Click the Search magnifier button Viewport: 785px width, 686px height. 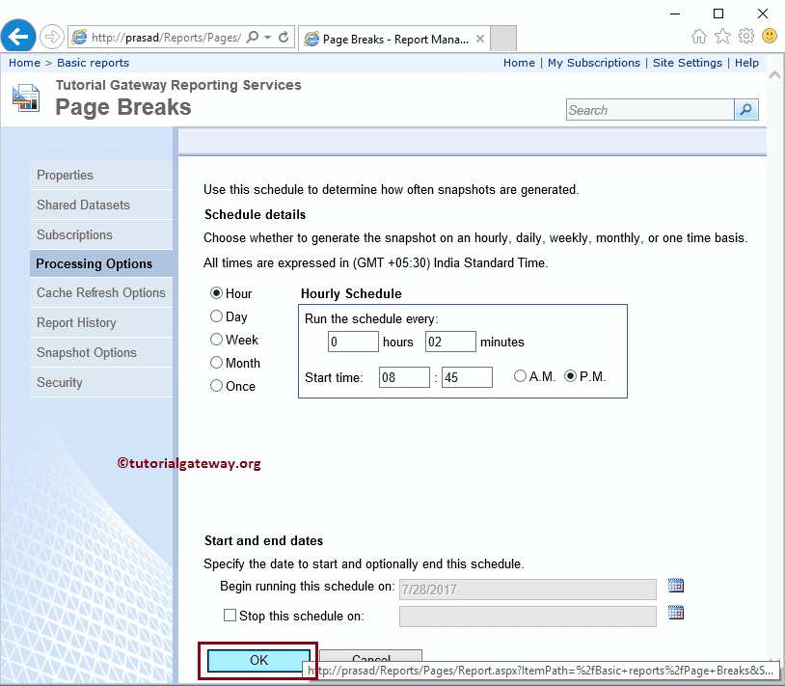click(x=746, y=110)
